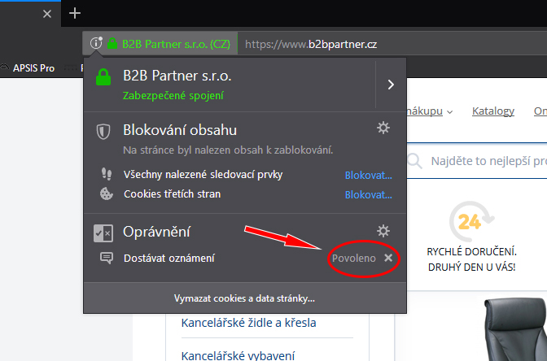This screenshot has height=361, width=547.
Task: Remove the Povoleno notification permission with X
Action: click(x=388, y=258)
